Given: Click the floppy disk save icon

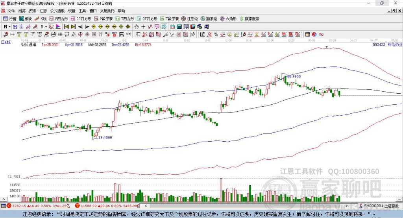Looking at the screenshot, I should tap(193, 27).
